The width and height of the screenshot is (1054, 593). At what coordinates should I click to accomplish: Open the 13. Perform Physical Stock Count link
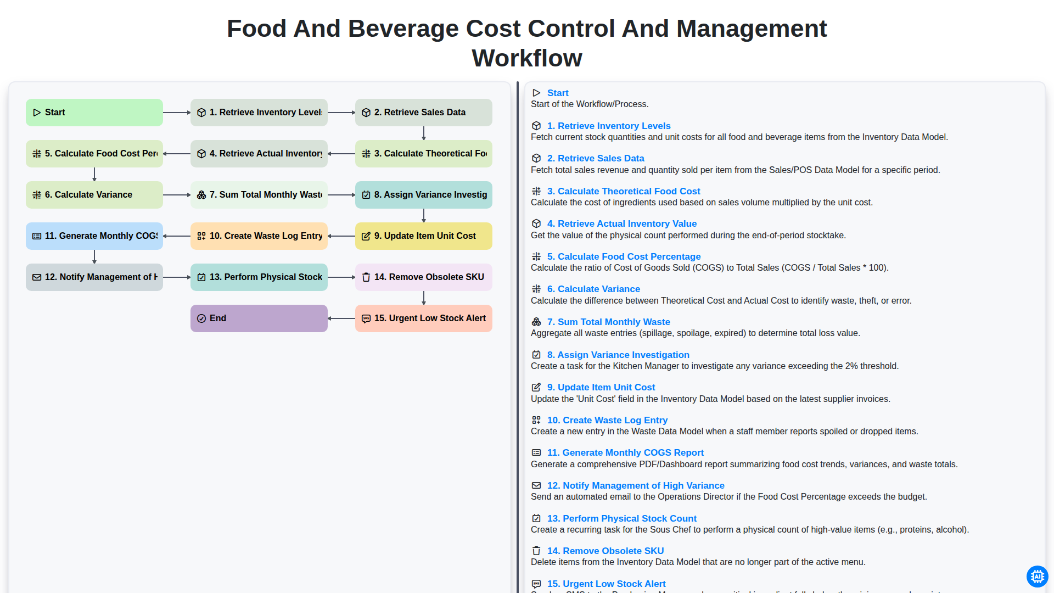pyautogui.click(x=622, y=518)
